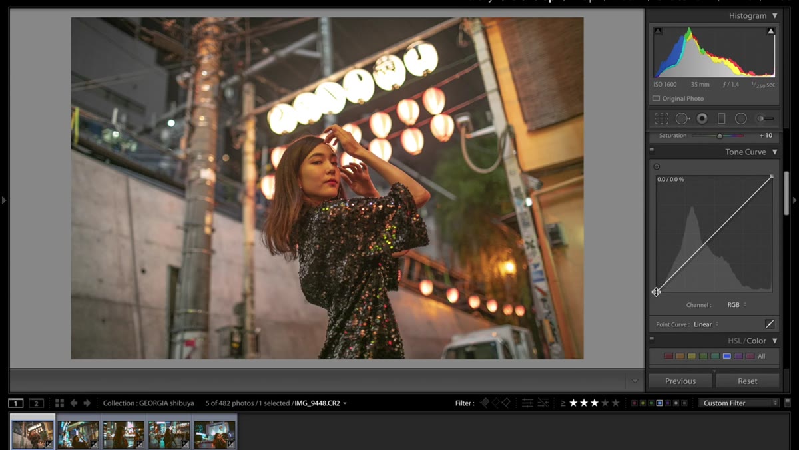Open the Point Curve Linear dropdown
The width and height of the screenshot is (799, 450).
point(706,324)
